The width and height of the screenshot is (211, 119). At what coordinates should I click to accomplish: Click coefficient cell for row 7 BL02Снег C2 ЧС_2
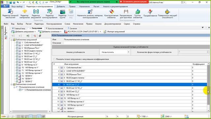click(199, 88)
